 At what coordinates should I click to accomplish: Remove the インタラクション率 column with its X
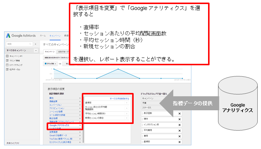(180, 125)
